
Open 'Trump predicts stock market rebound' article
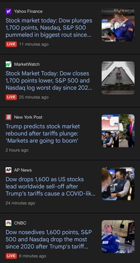[43, 134]
